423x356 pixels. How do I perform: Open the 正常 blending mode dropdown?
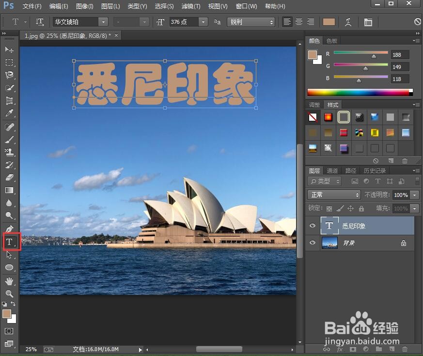(333, 195)
